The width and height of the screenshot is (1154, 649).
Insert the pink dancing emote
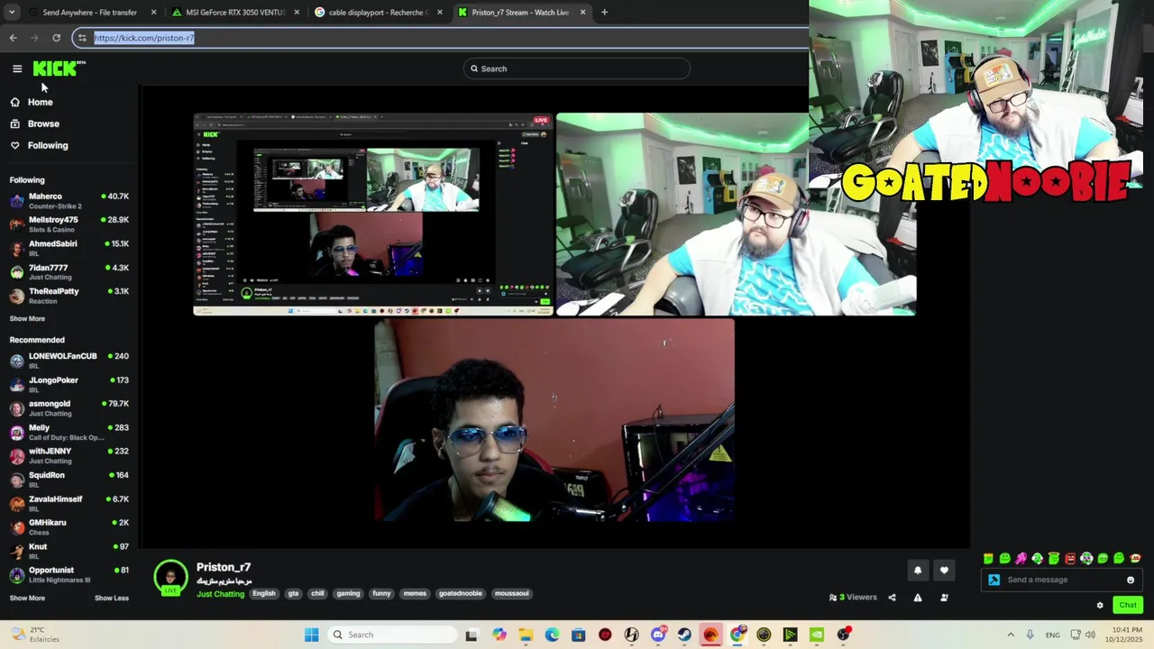tap(1021, 559)
